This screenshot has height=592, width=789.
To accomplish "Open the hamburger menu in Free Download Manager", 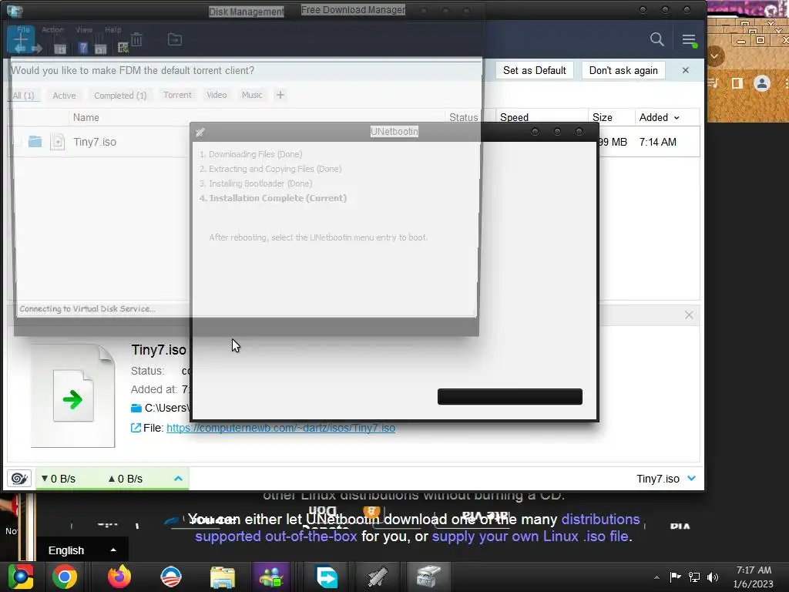I will [x=689, y=40].
